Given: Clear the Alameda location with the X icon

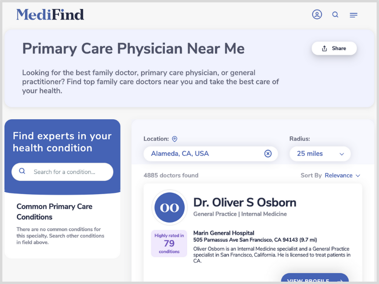Looking at the screenshot, I should pyautogui.click(x=268, y=153).
